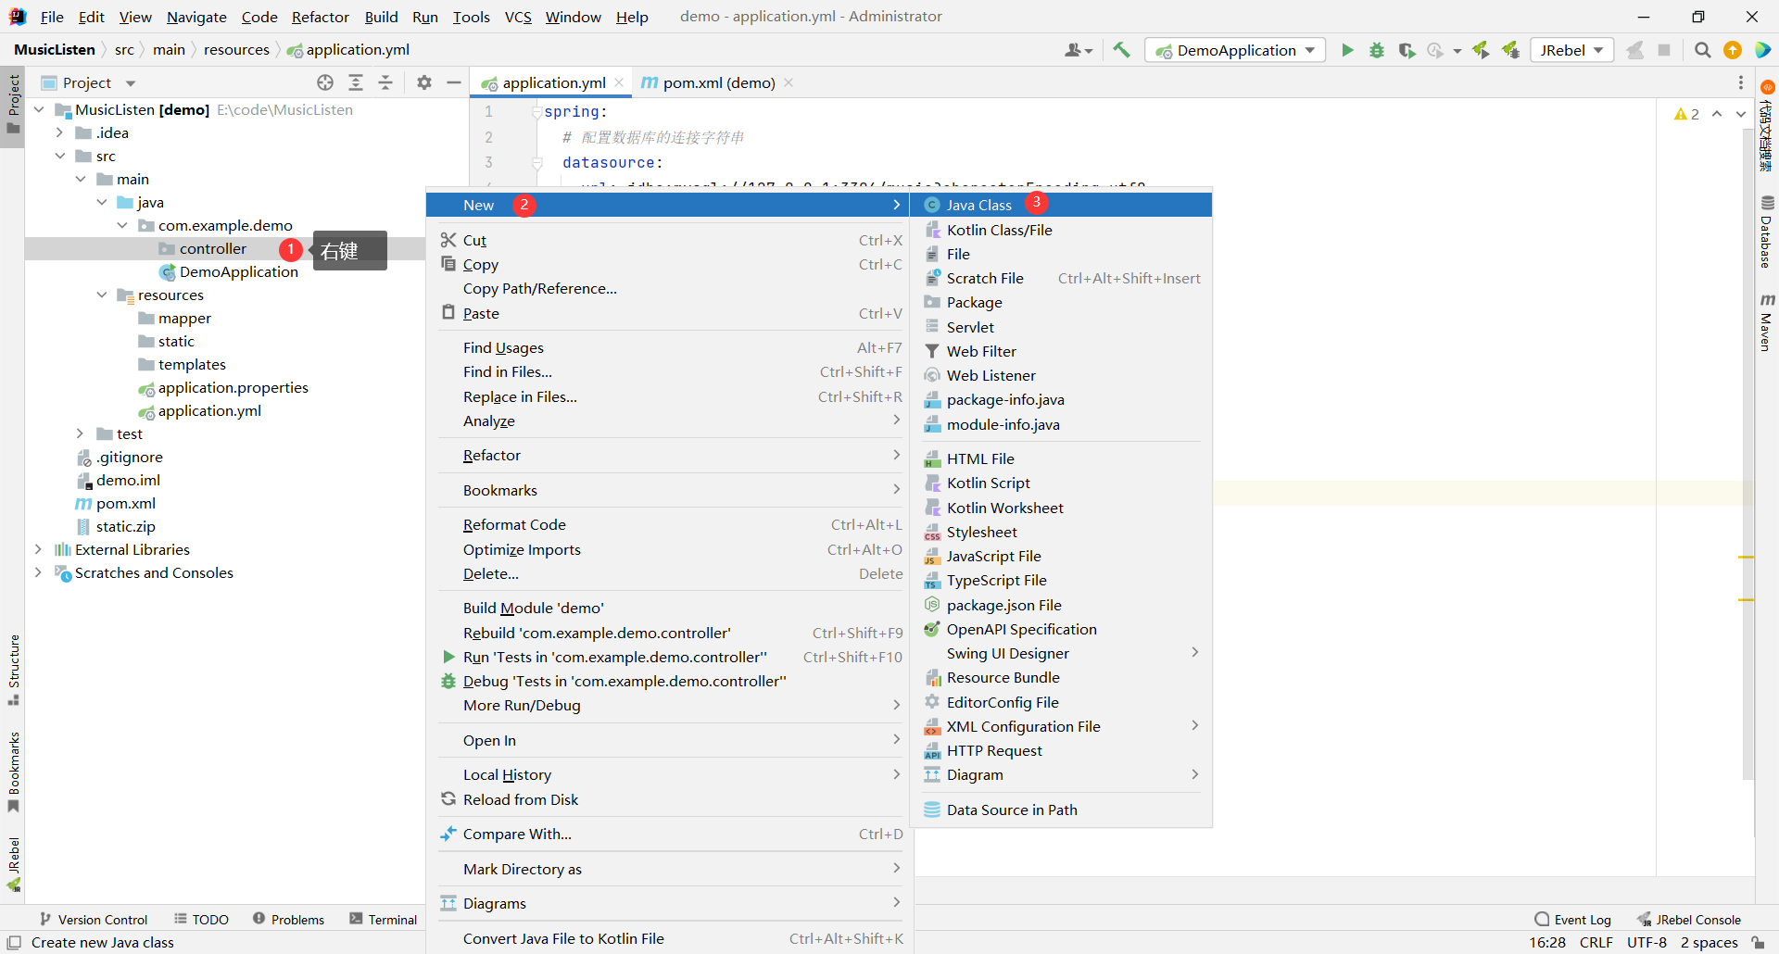
Task: Toggle the Problems tool window at bottom
Action: click(x=288, y=920)
